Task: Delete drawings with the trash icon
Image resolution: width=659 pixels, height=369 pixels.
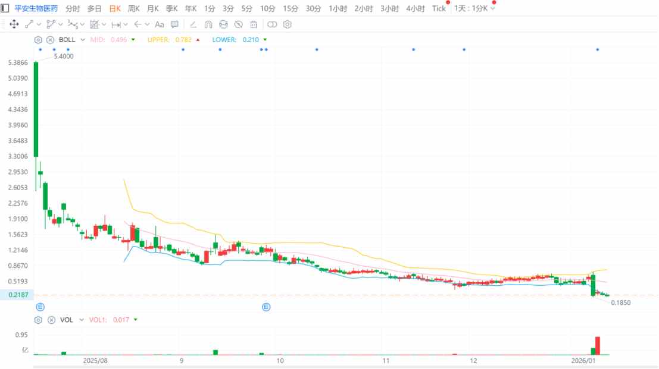Action: pyautogui.click(x=254, y=24)
